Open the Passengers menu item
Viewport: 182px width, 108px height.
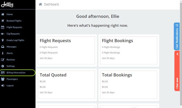pos(12,79)
